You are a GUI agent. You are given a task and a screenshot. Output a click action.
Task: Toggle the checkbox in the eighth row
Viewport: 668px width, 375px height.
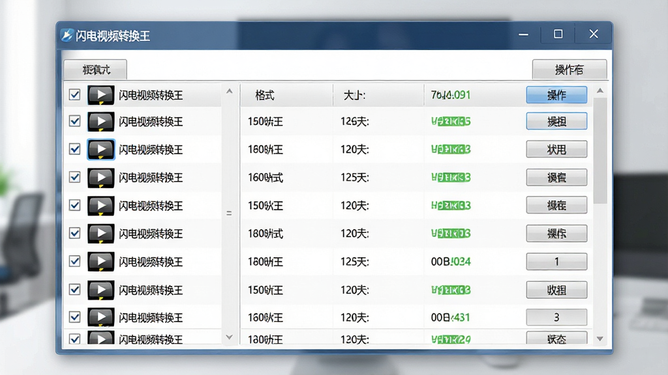[74, 290]
